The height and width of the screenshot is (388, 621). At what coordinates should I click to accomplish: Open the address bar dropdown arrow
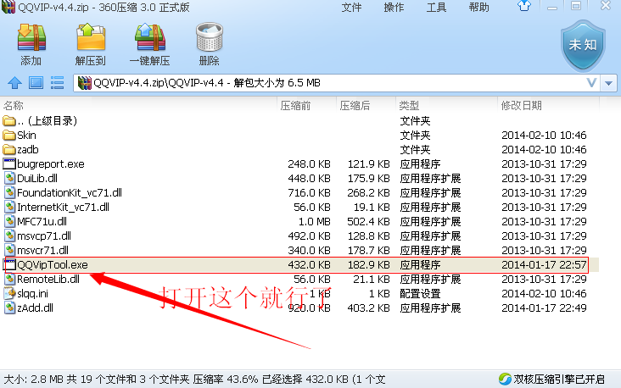[x=609, y=83]
